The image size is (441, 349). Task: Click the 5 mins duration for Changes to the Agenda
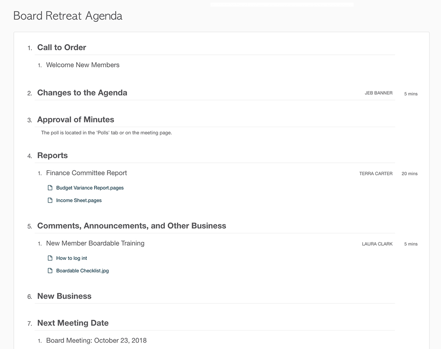pyautogui.click(x=411, y=94)
